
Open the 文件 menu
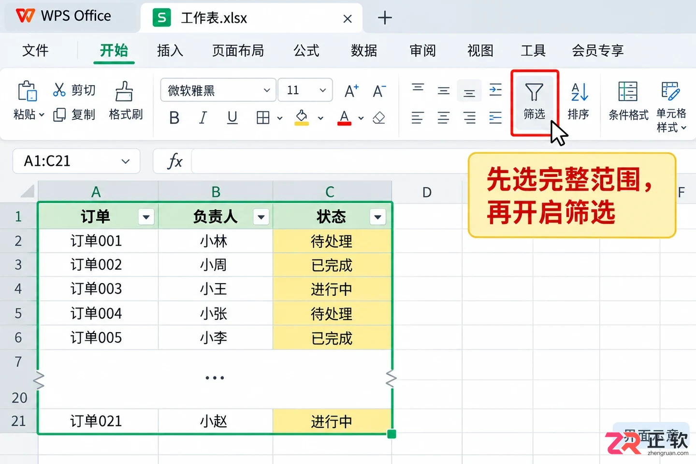[35, 50]
